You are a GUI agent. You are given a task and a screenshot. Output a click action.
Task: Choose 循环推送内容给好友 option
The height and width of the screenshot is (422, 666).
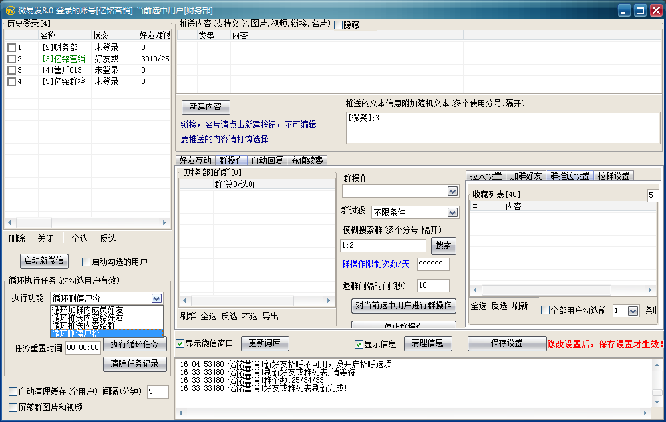(106, 317)
